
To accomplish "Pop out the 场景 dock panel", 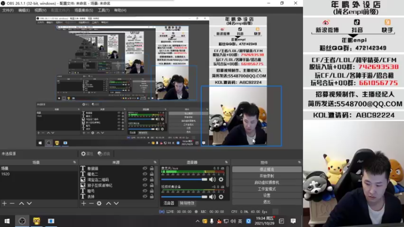I will click(x=74, y=162).
